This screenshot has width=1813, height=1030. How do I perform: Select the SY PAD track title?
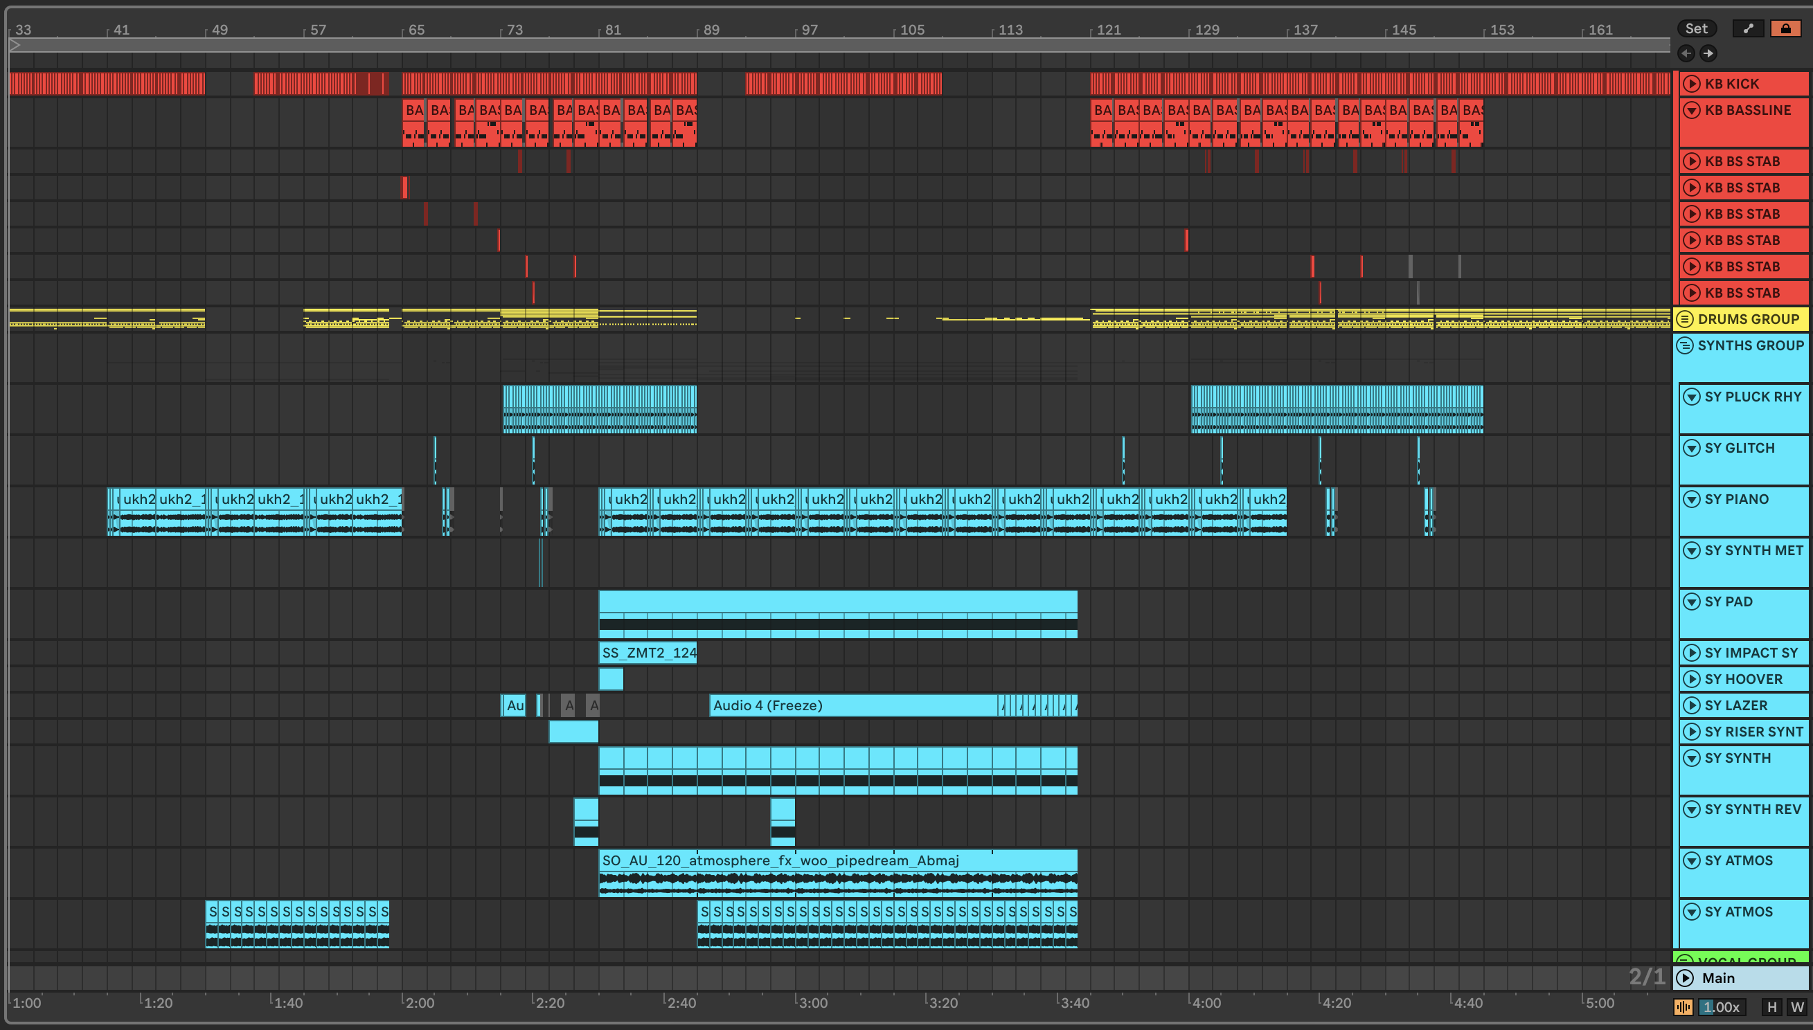pos(1728,602)
